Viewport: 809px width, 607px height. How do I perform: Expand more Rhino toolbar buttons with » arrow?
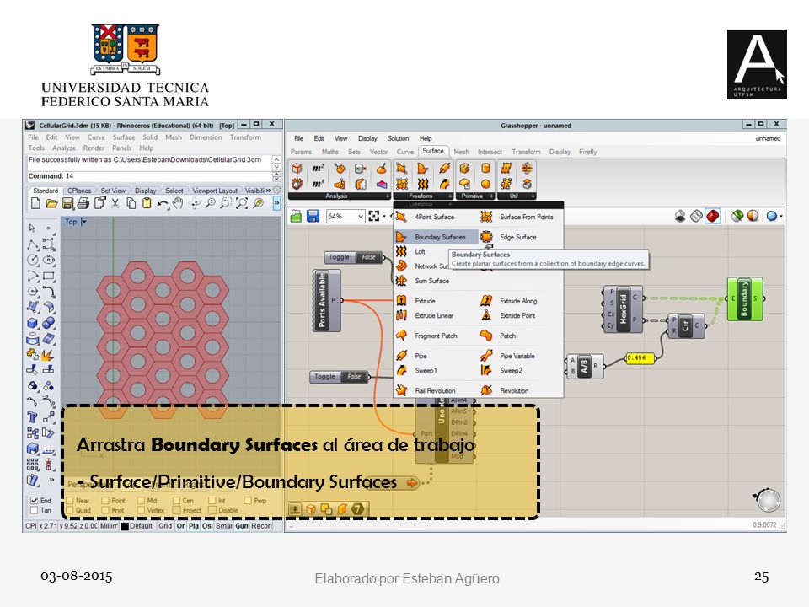click(276, 203)
